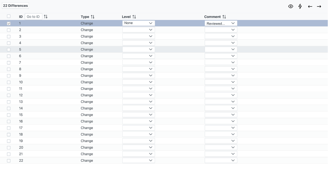
Task: Tick the checkbox for row 5
Action: click(9, 50)
